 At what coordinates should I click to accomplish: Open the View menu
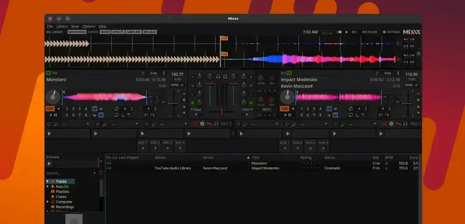tap(75, 27)
